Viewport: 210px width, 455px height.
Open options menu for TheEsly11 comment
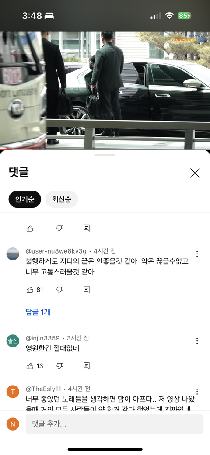point(197,392)
